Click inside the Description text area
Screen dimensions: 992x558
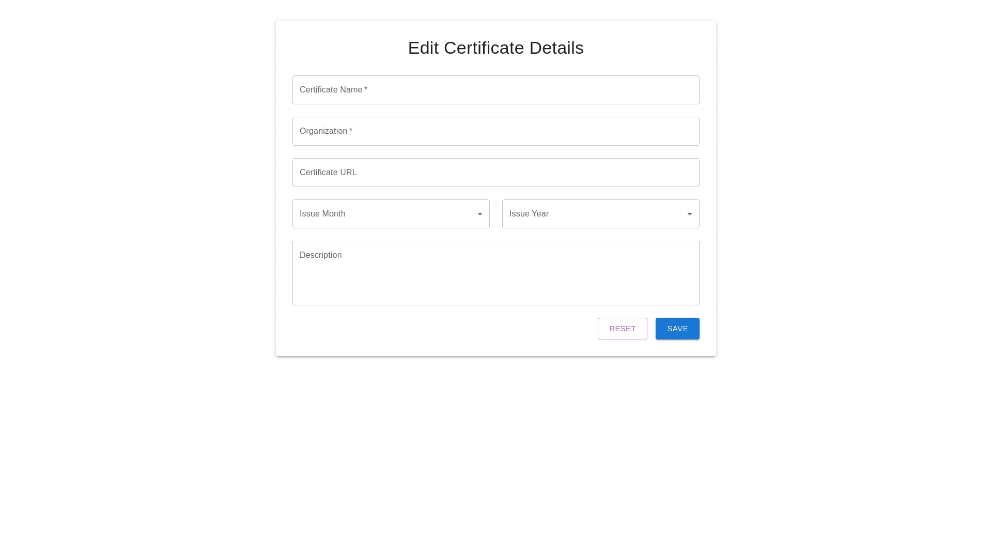coord(496,279)
